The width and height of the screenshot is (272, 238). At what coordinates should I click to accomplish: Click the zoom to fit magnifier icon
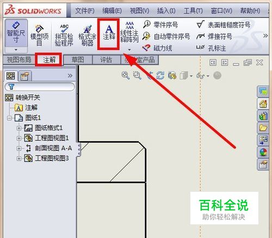click(126, 76)
